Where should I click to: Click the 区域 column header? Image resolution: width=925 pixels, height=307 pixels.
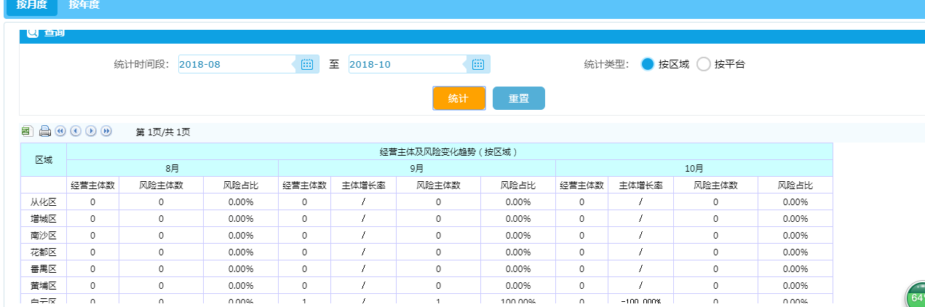point(44,160)
